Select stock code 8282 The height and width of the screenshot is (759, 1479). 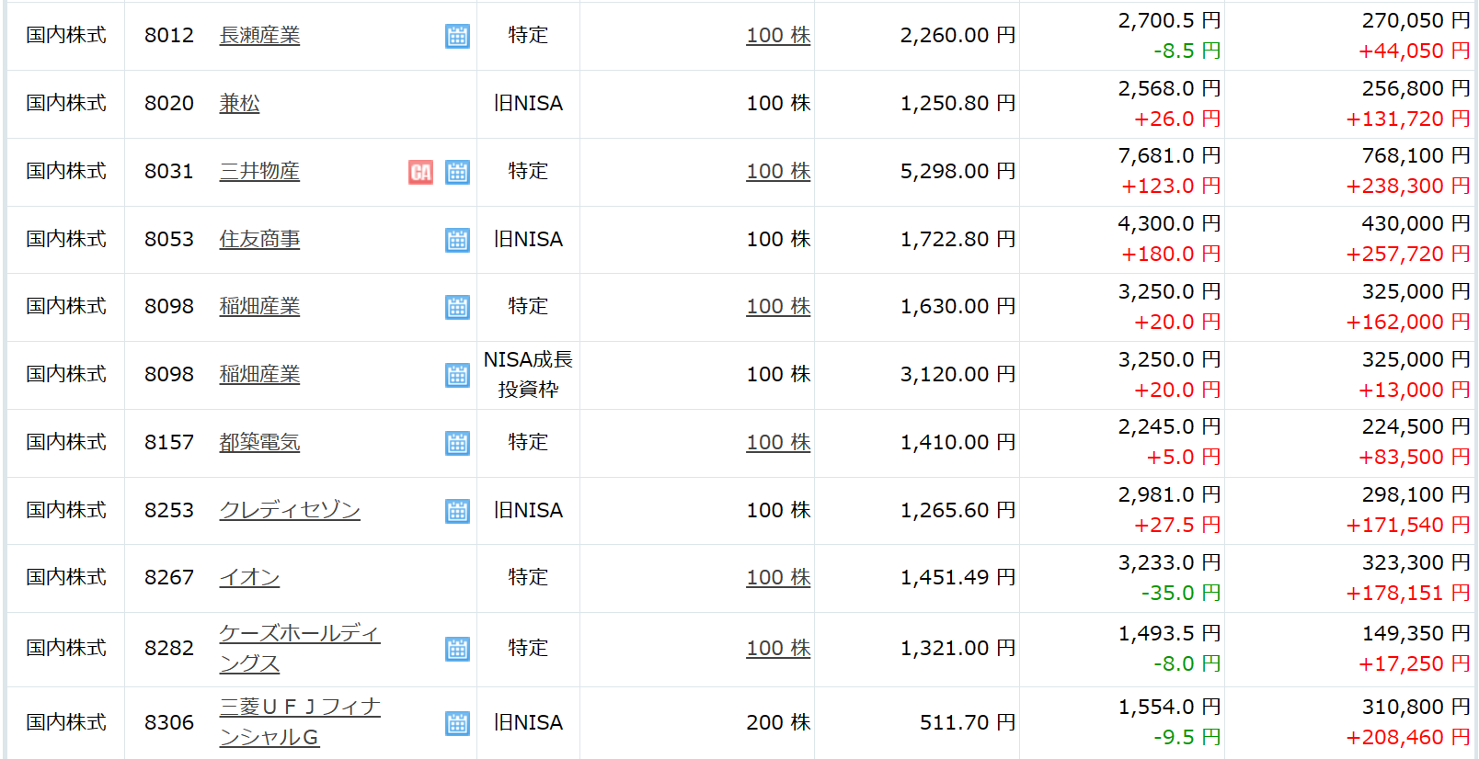169,648
